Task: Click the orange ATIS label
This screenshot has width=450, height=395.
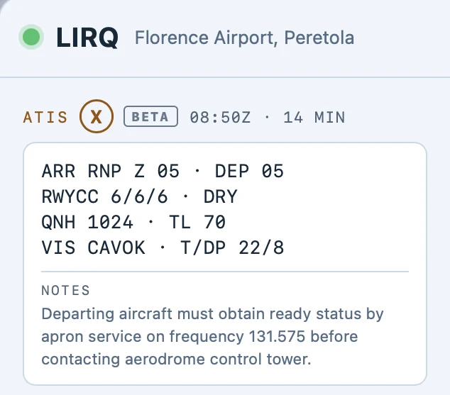Action: [x=45, y=117]
